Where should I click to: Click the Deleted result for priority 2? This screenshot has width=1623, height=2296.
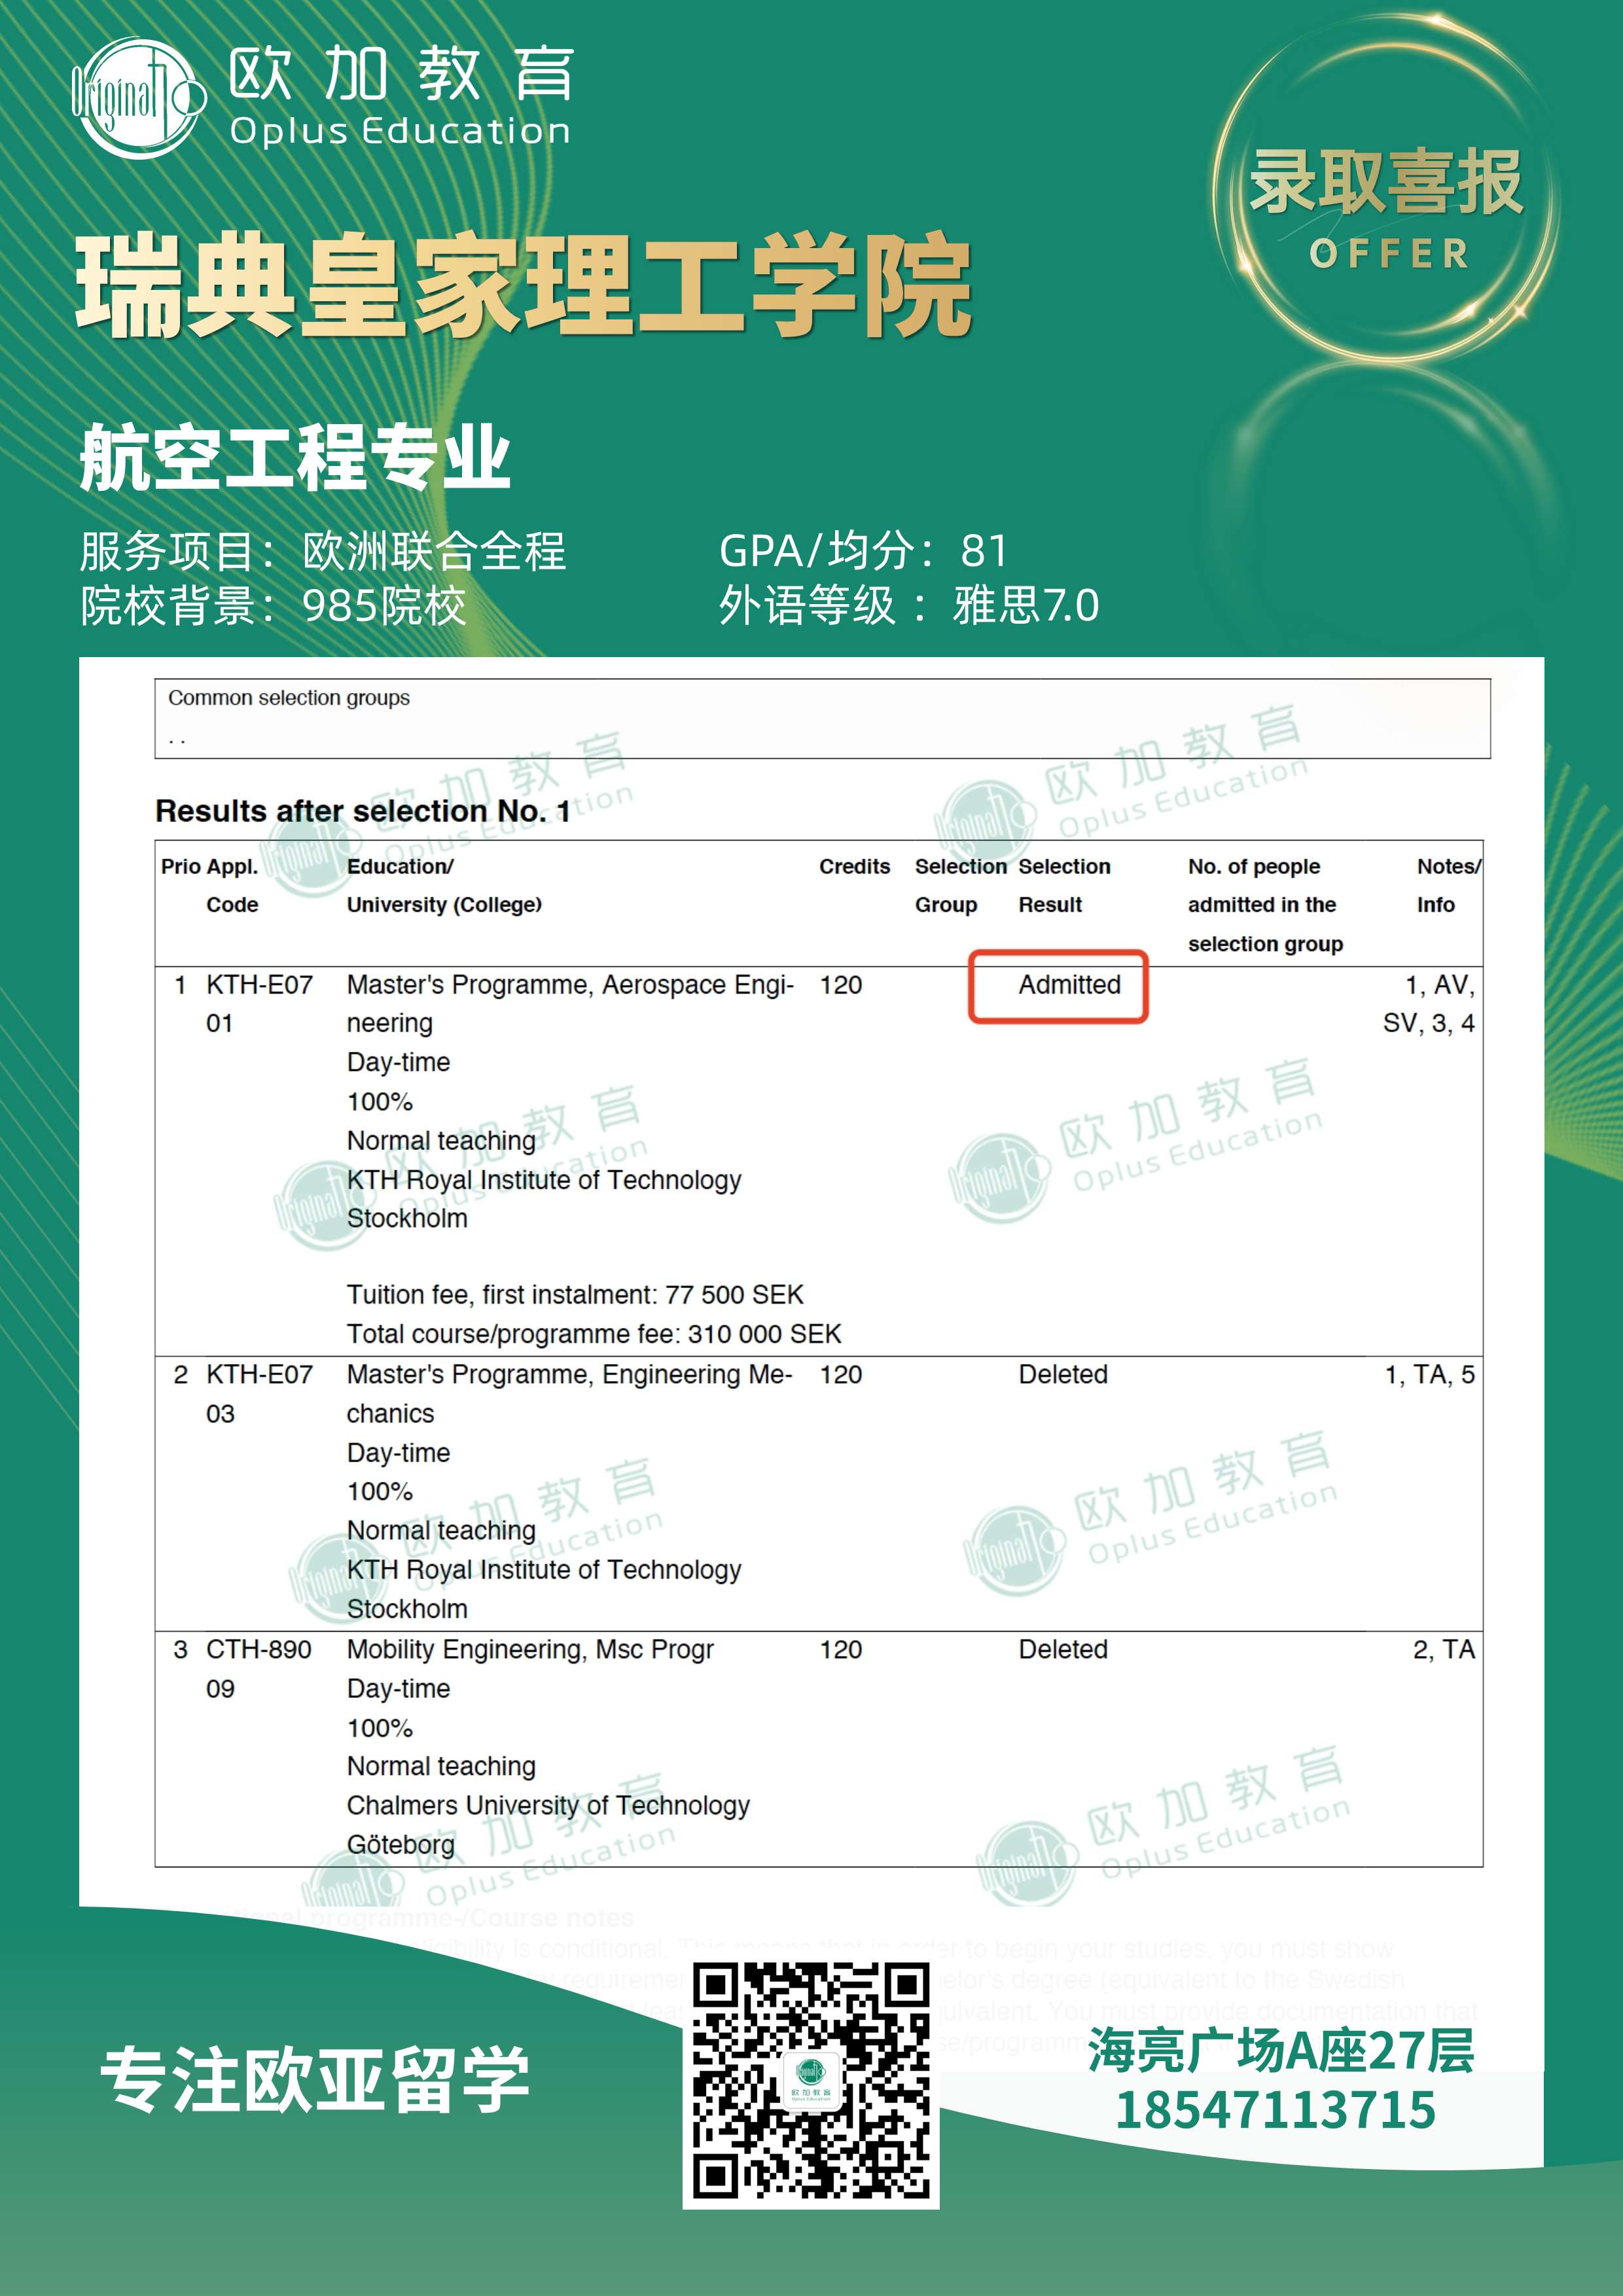pos(1063,1375)
